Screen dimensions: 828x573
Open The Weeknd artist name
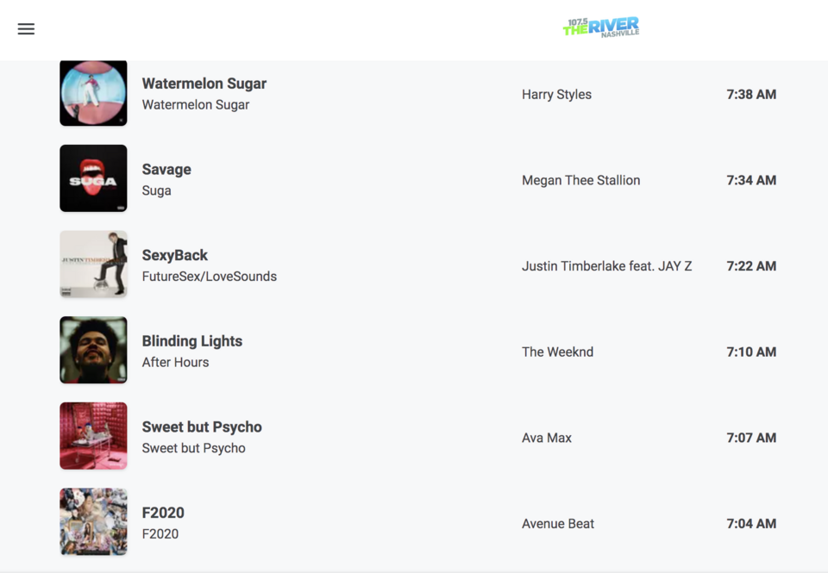[557, 352]
